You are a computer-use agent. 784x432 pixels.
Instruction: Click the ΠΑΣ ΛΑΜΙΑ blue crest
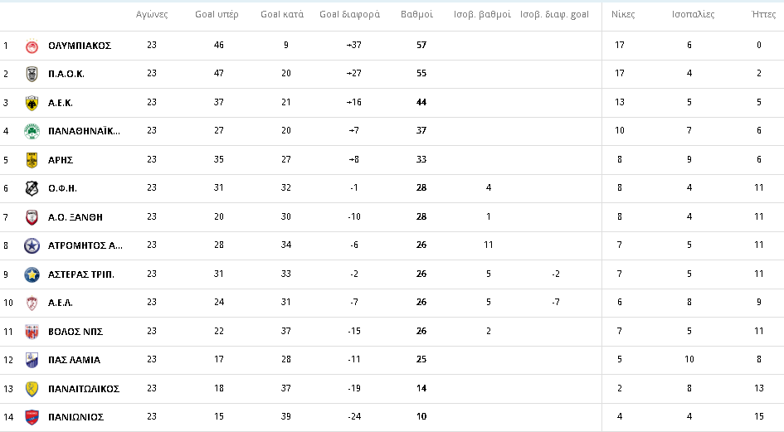coord(32,360)
